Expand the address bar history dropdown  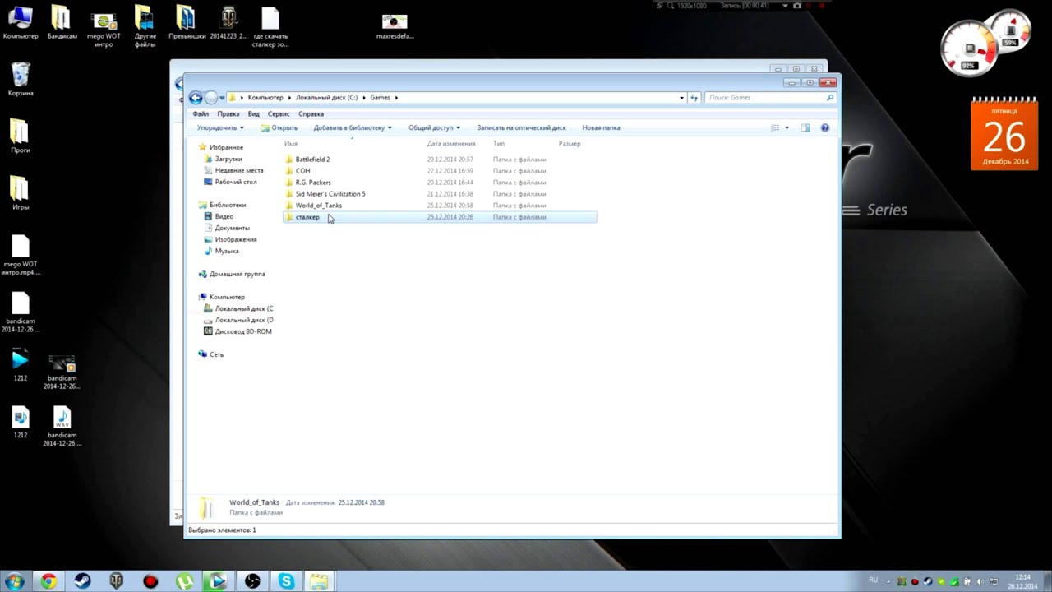pyautogui.click(x=681, y=98)
